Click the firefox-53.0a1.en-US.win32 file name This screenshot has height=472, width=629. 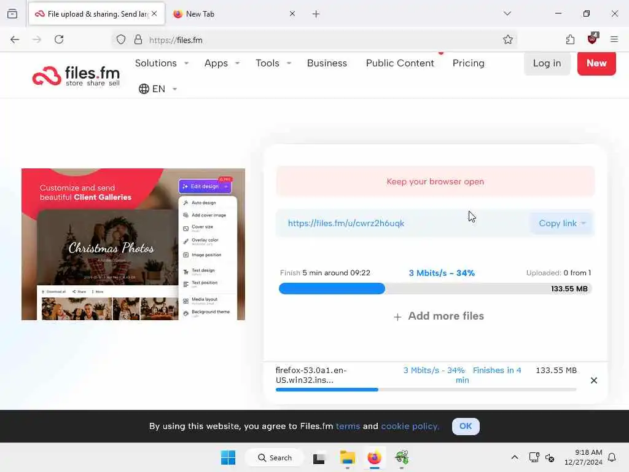(x=311, y=376)
